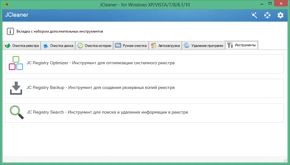Switch to the Очистка реестра tab

pyautogui.click(x=22, y=45)
